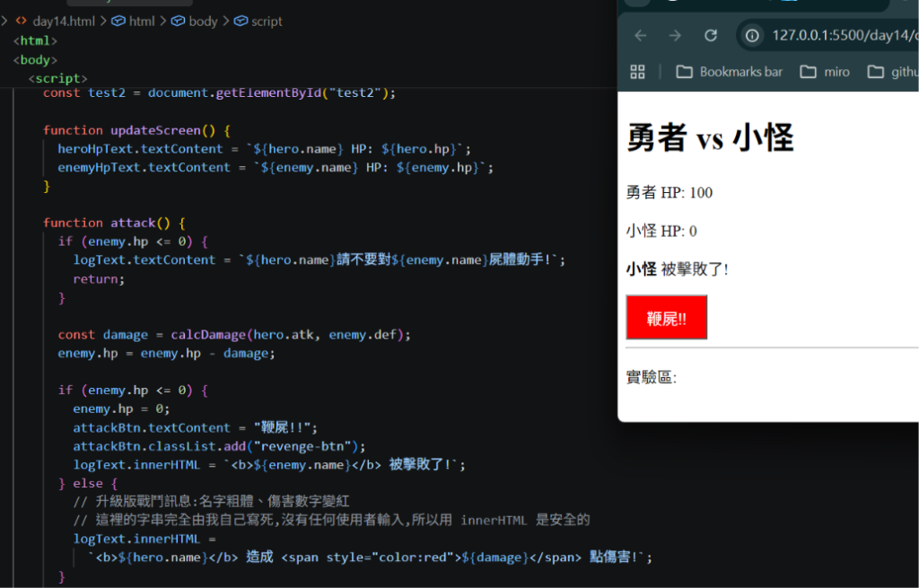
Task: Open the script breadcrumb segment
Action: pos(258,22)
